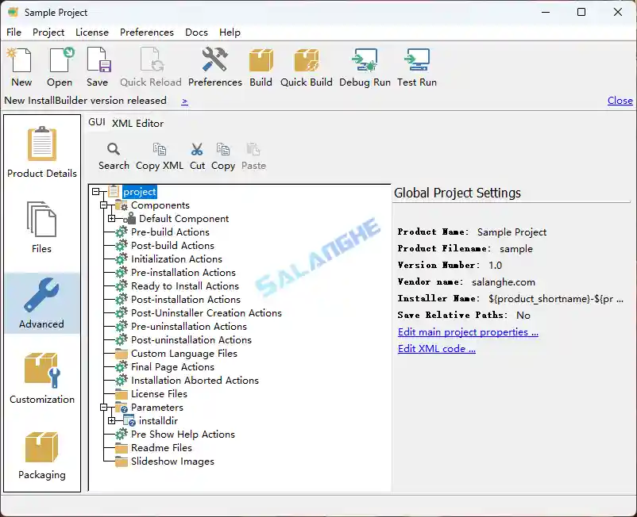Open the Preferences menu
This screenshot has width=637, height=517.
coord(147,32)
